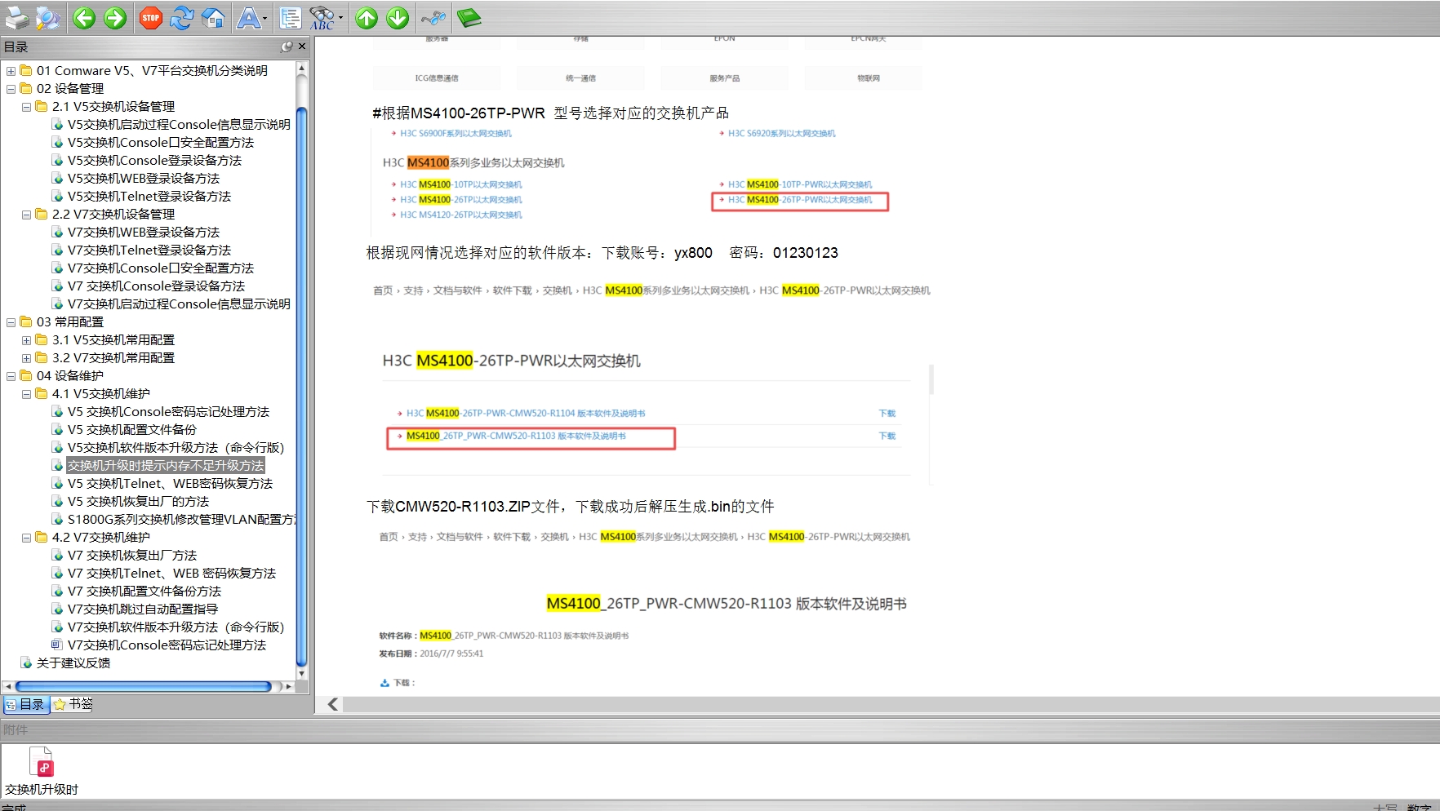The width and height of the screenshot is (1440, 811).
Task: Open the 交换机升级时 attachment file
Action: click(42, 771)
